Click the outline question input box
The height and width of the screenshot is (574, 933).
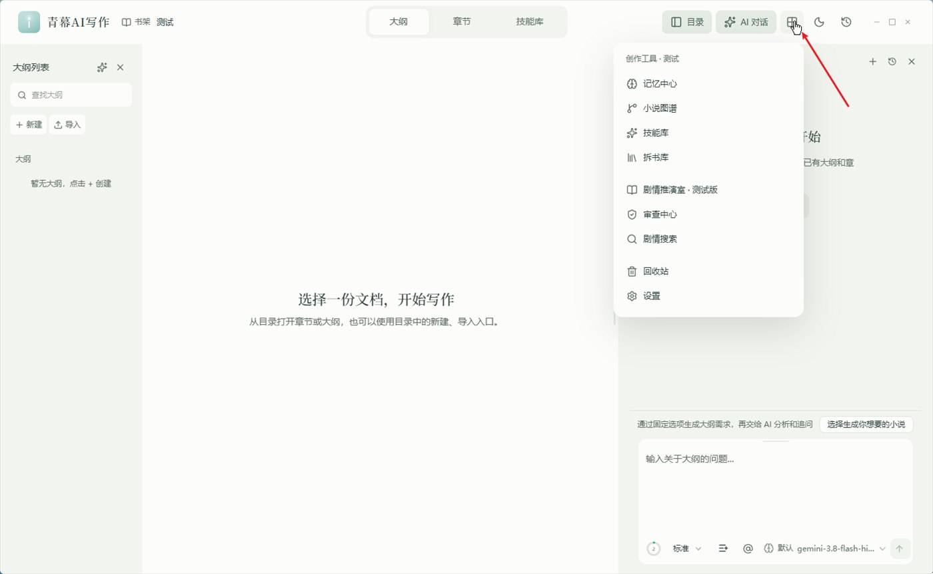coord(775,487)
